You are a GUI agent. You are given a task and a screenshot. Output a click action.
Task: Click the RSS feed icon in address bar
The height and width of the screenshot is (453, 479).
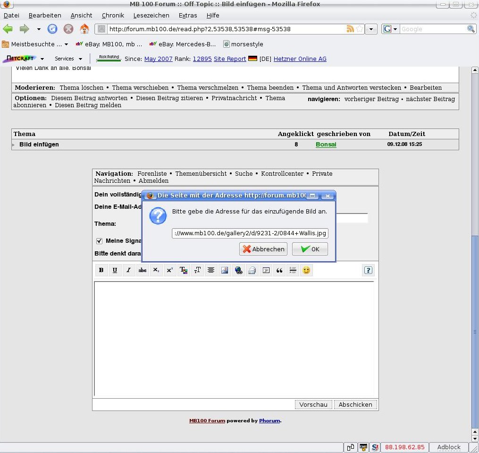[350, 29]
